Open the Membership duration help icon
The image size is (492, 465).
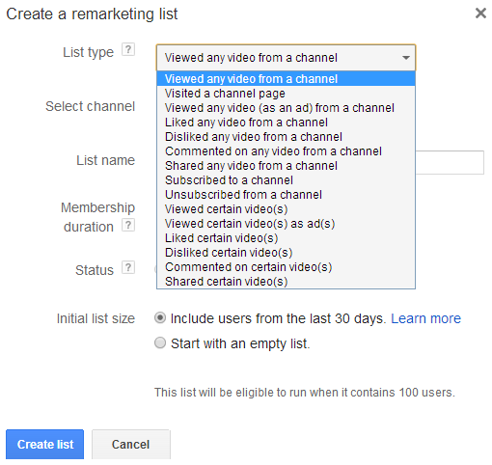coord(128,225)
